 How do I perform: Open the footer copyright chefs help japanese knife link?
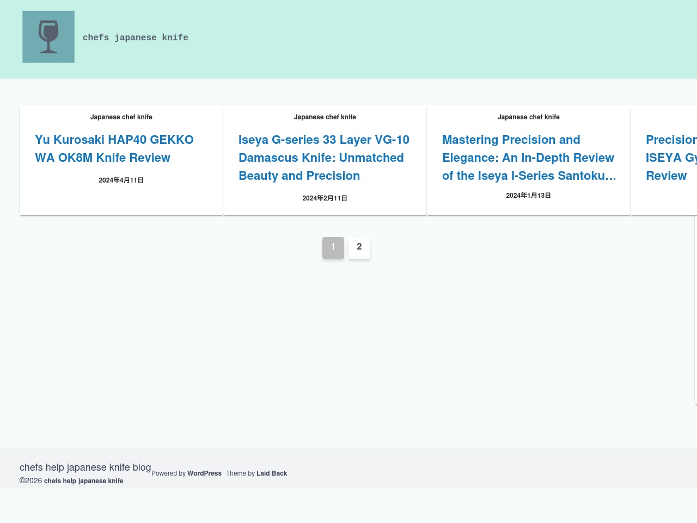click(x=84, y=481)
